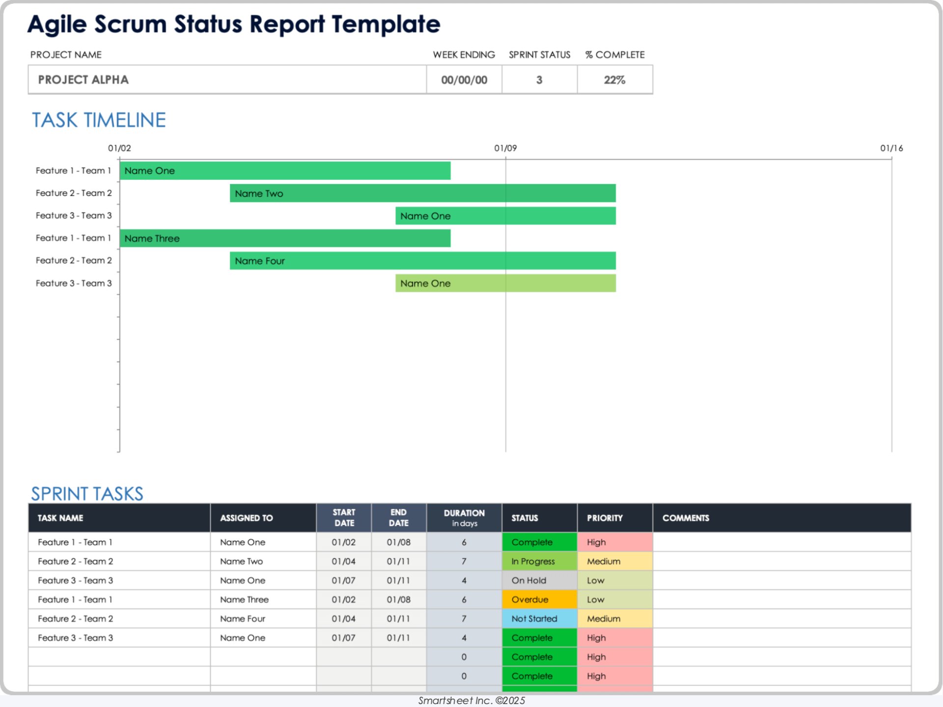Click the COMMENTS column header
This screenshot has width=943, height=707.
[x=781, y=518]
